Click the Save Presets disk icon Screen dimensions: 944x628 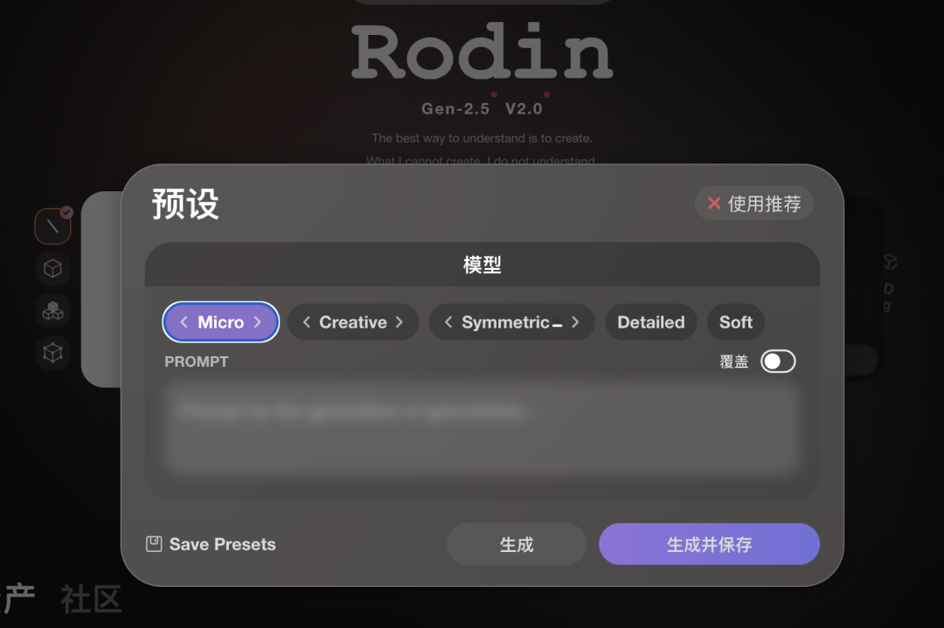pos(154,544)
